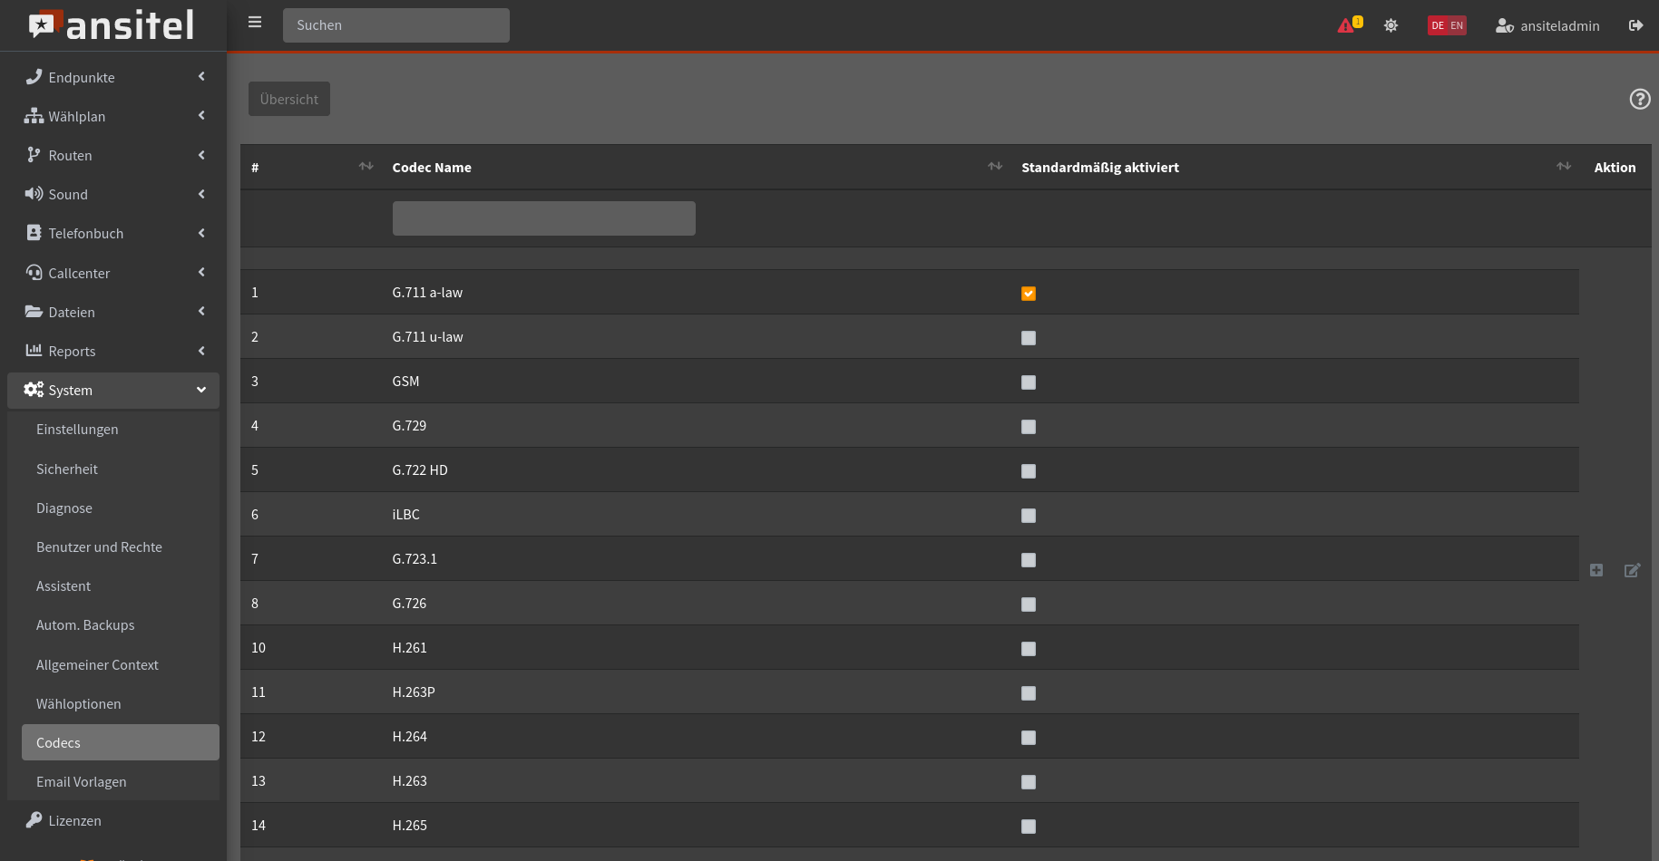Select Benutzer und Rechte menu item

[x=99, y=547]
